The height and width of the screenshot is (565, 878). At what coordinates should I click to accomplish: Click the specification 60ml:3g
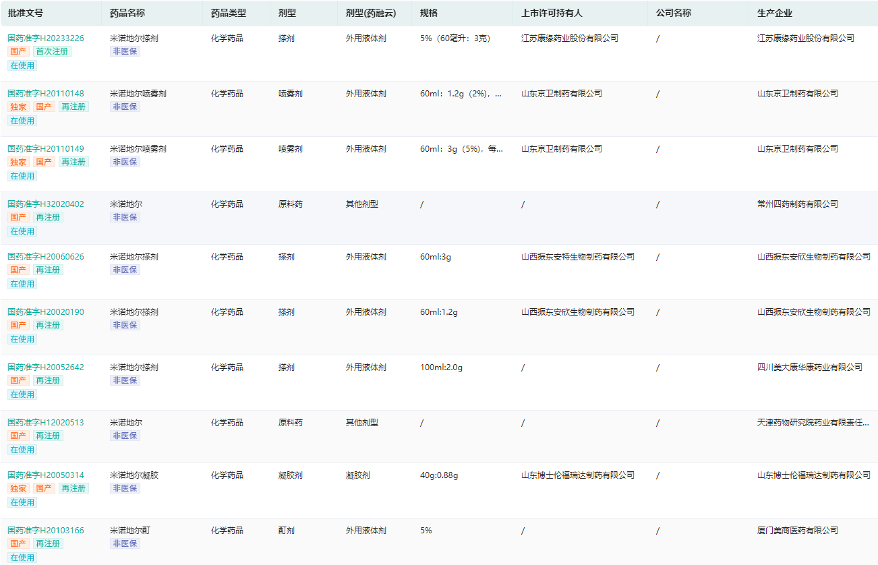pos(437,257)
